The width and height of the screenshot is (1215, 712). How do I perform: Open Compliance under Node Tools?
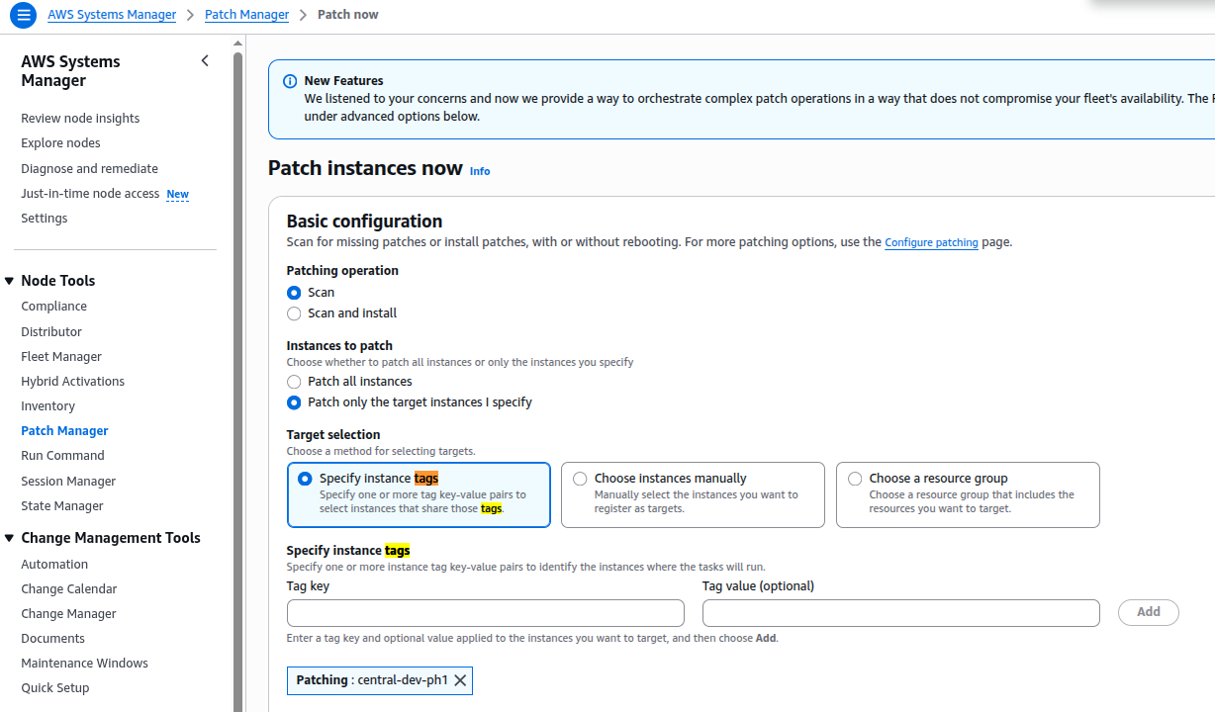click(53, 307)
